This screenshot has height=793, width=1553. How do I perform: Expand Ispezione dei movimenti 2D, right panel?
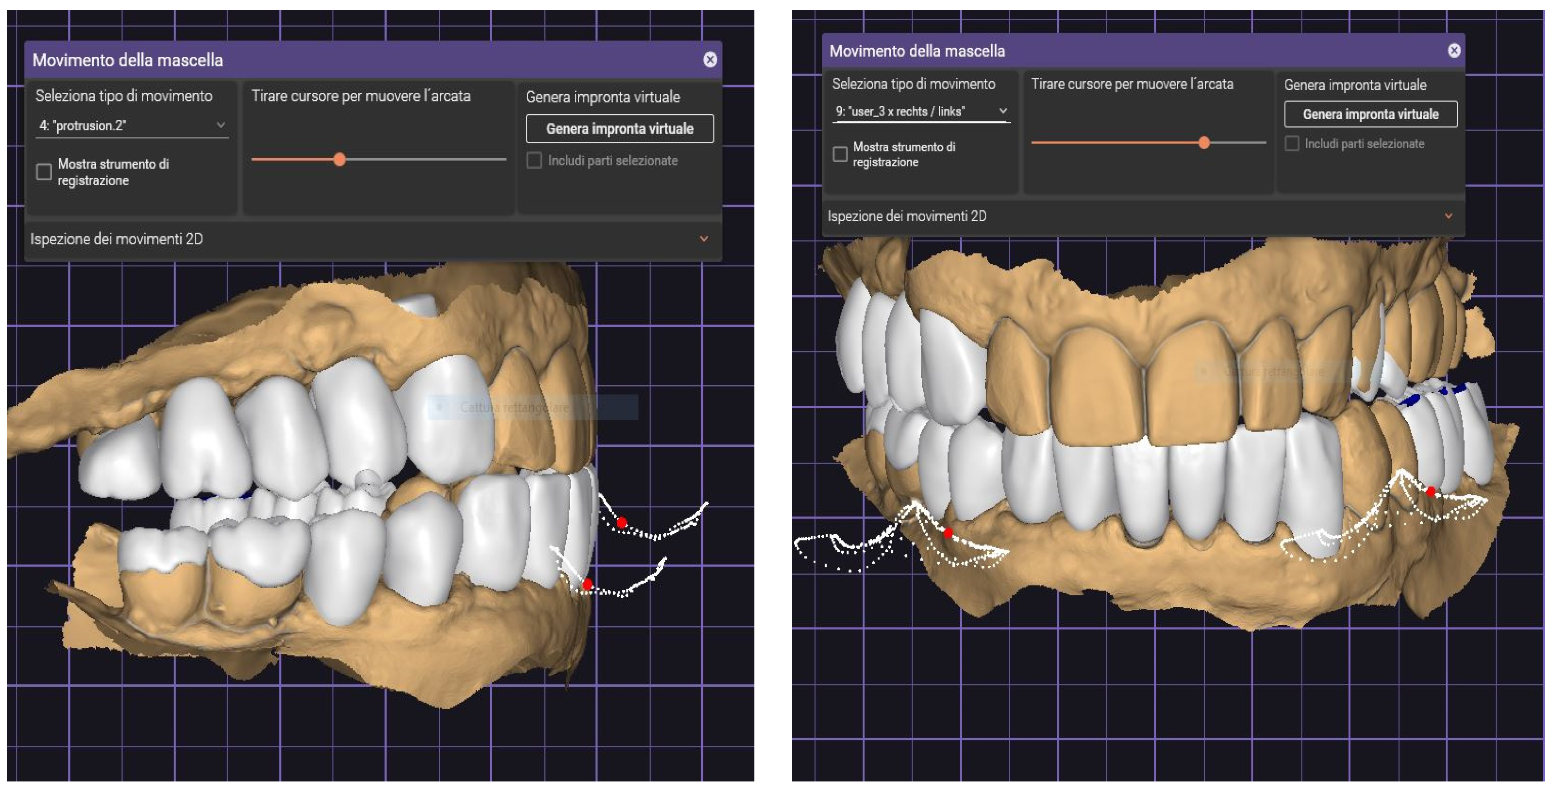(x=1448, y=216)
